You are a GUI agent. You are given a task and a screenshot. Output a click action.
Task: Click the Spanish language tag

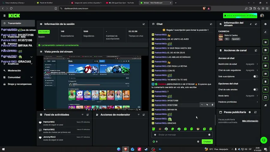pyautogui.click(x=236, y=39)
